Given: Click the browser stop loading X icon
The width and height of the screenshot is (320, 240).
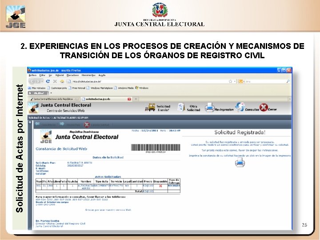Looking at the screenshot, I should tap(55, 81).
